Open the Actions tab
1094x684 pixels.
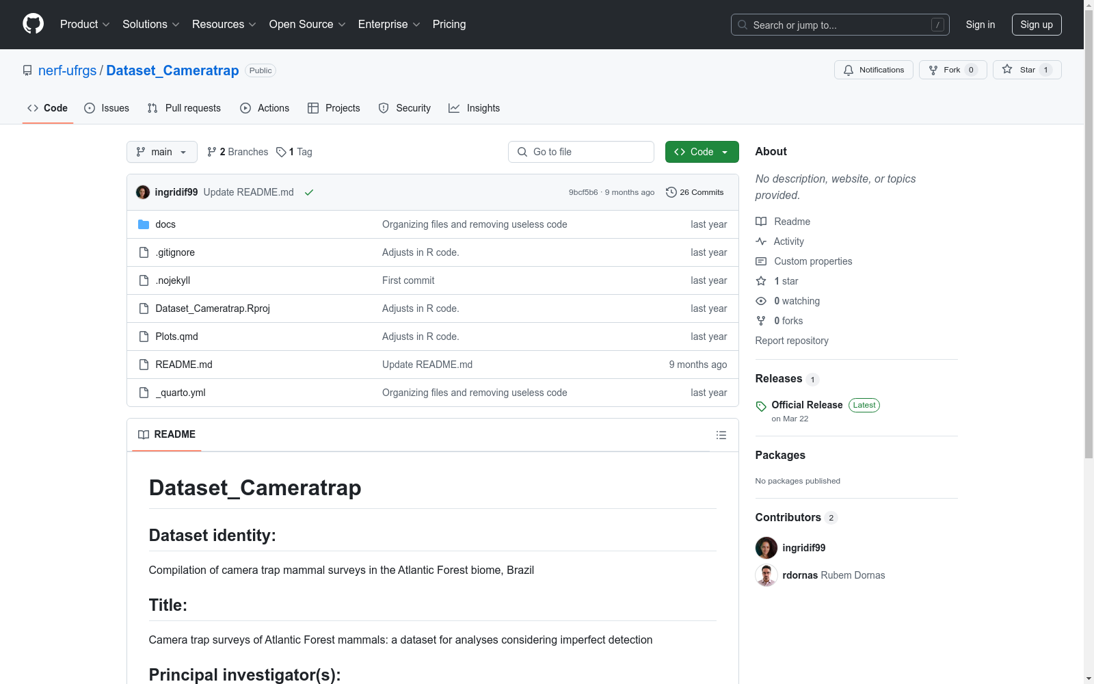pyautogui.click(x=265, y=108)
